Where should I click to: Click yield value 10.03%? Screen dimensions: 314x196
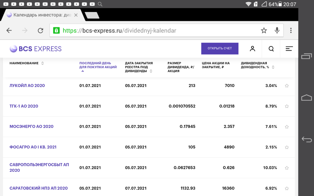(x=270, y=168)
